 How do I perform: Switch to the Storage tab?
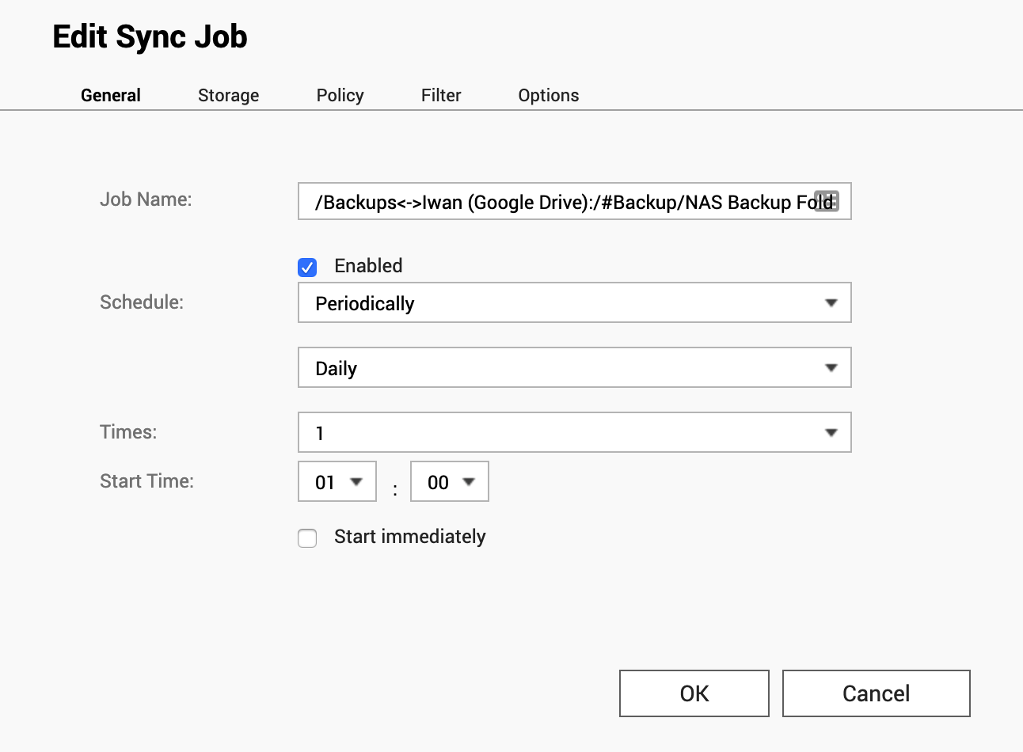[x=228, y=96]
